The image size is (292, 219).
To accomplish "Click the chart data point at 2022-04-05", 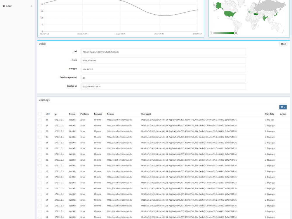I will click(x=121, y=1).
